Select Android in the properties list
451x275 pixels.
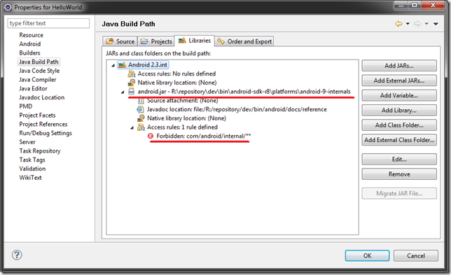coord(30,44)
